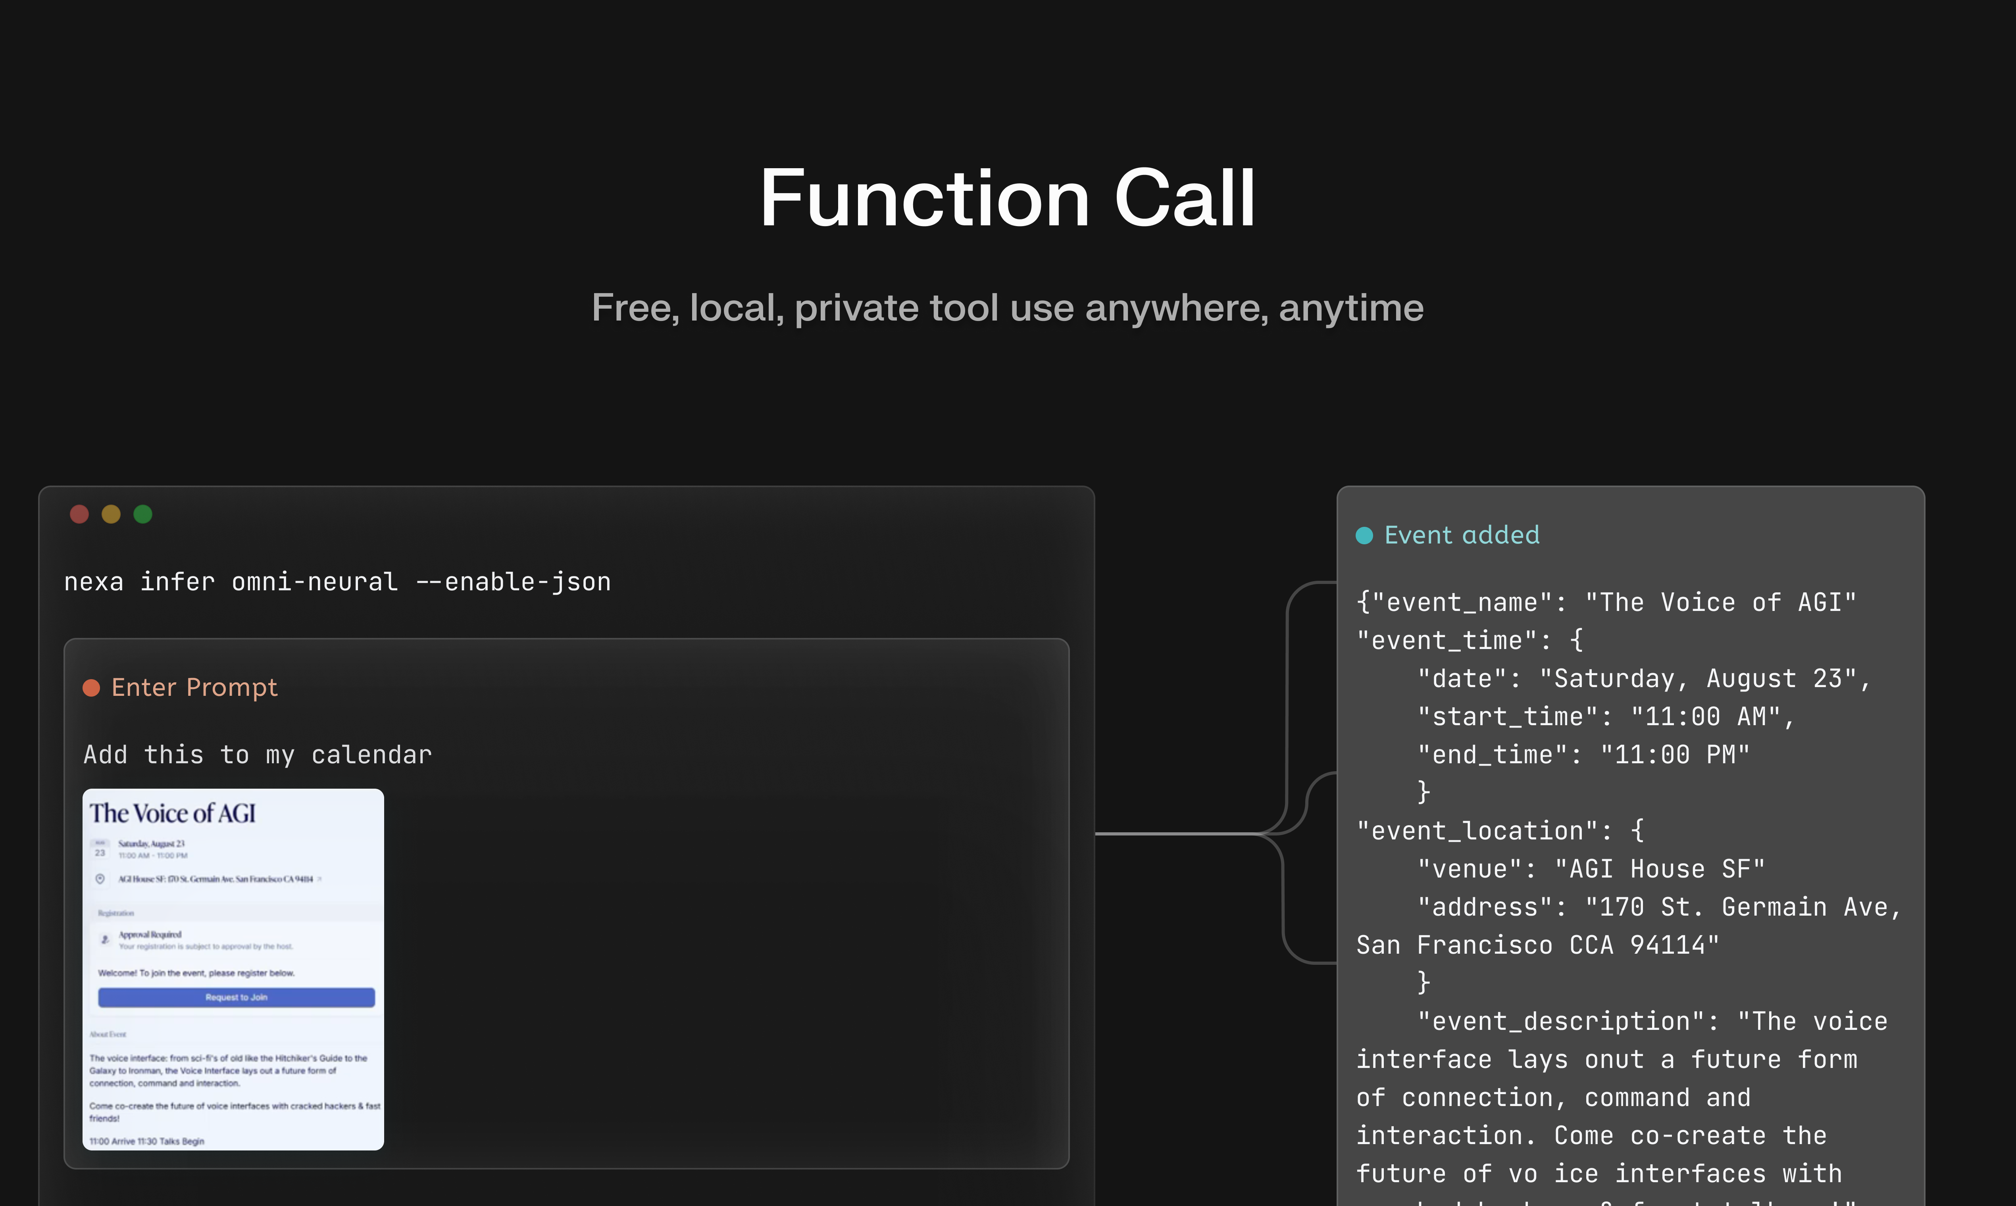Click the Enter Prompt label to toggle prompt section
The height and width of the screenshot is (1206, 2016).
click(x=194, y=687)
